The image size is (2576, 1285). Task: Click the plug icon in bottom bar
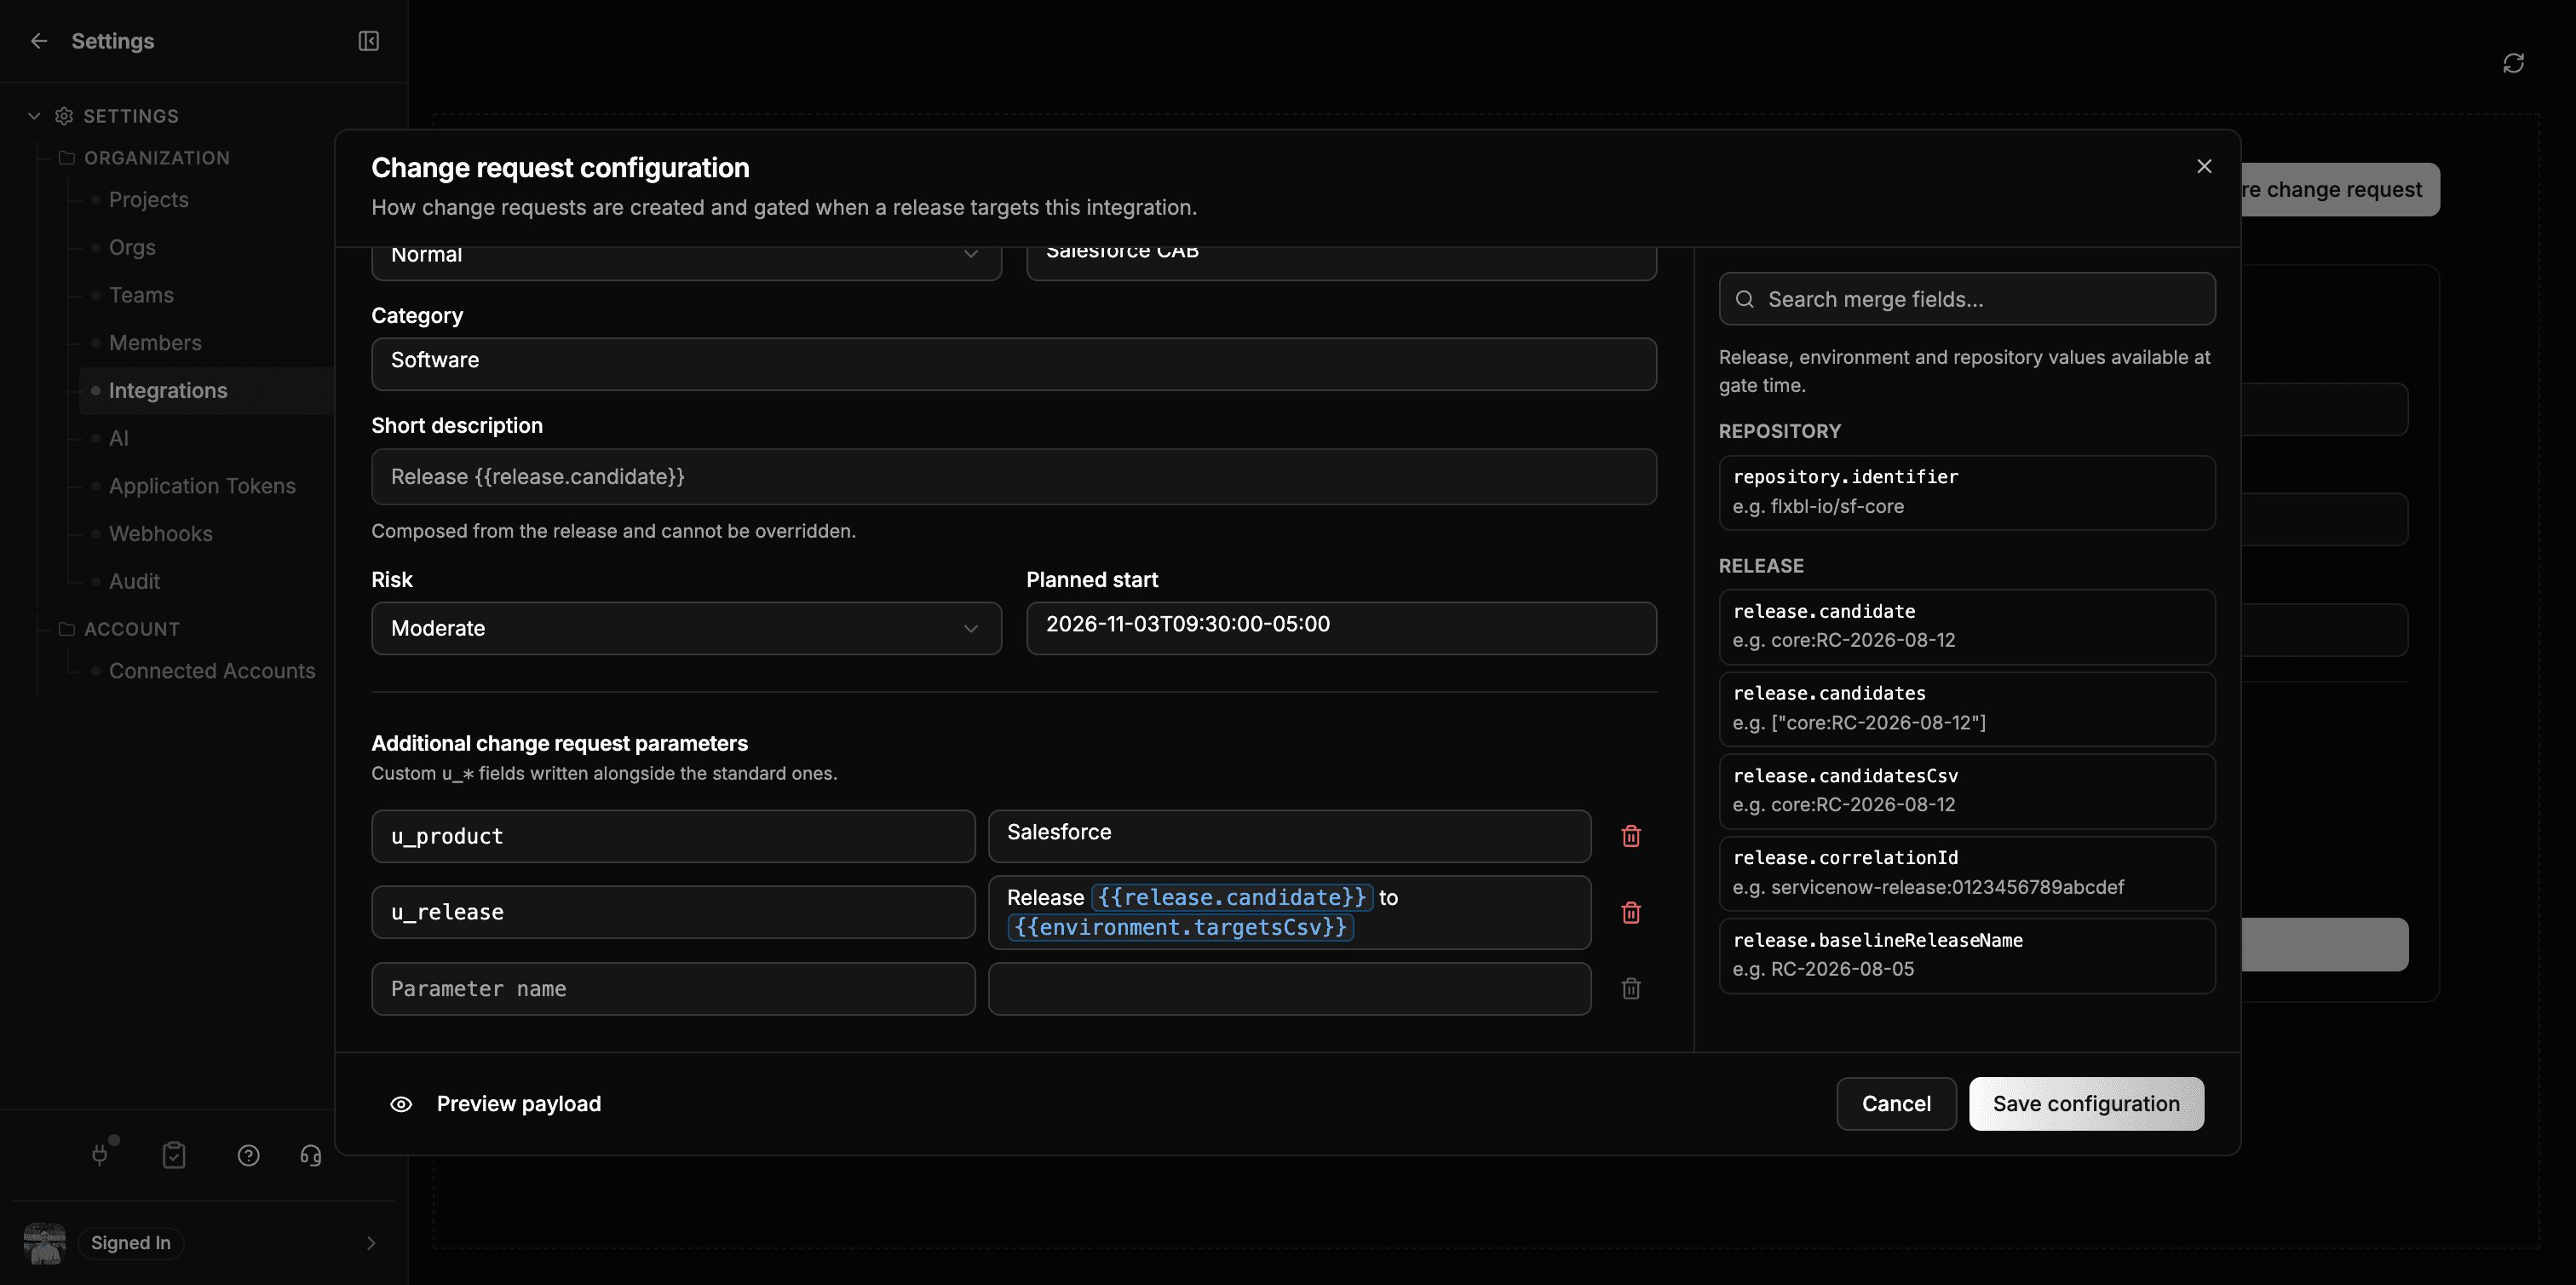(100, 1156)
